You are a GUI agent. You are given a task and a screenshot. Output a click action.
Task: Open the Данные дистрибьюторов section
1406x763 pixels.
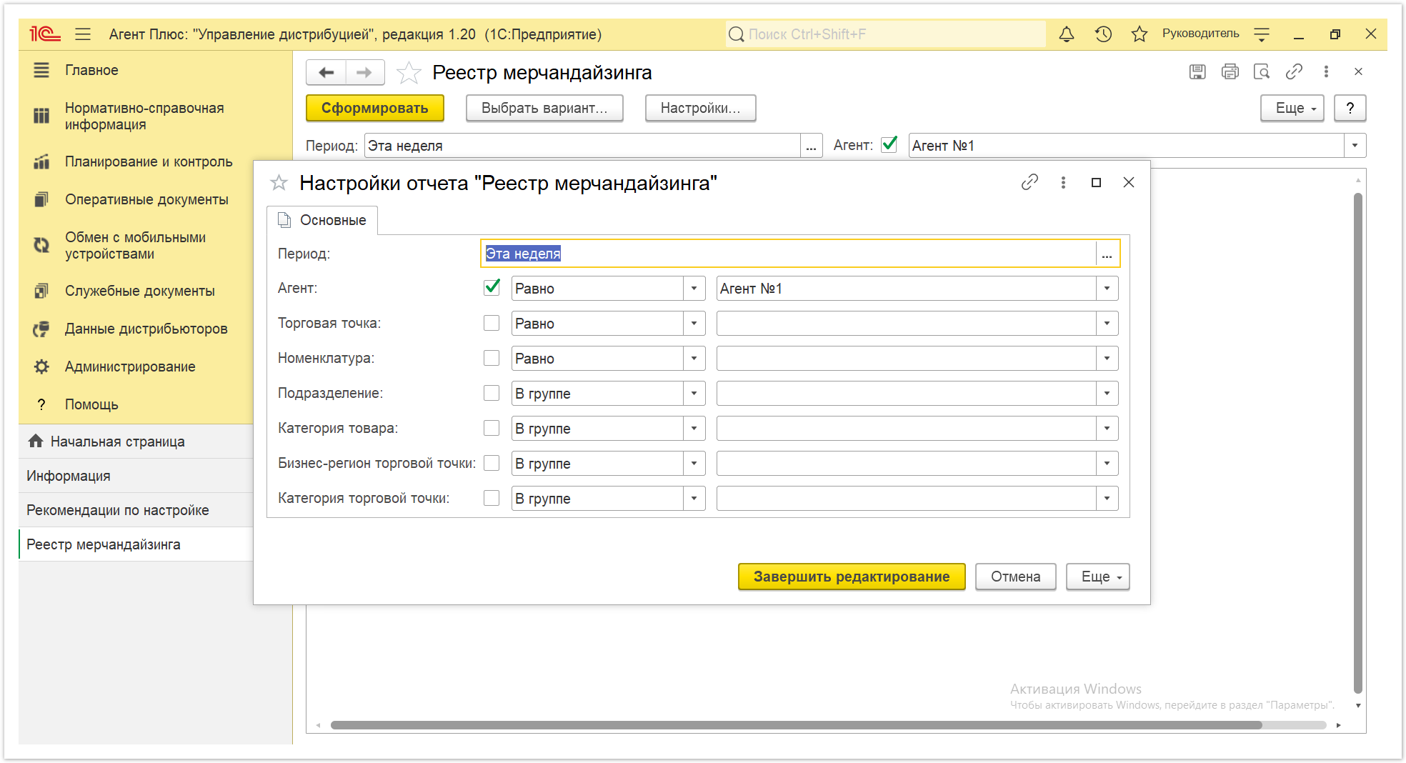(146, 329)
